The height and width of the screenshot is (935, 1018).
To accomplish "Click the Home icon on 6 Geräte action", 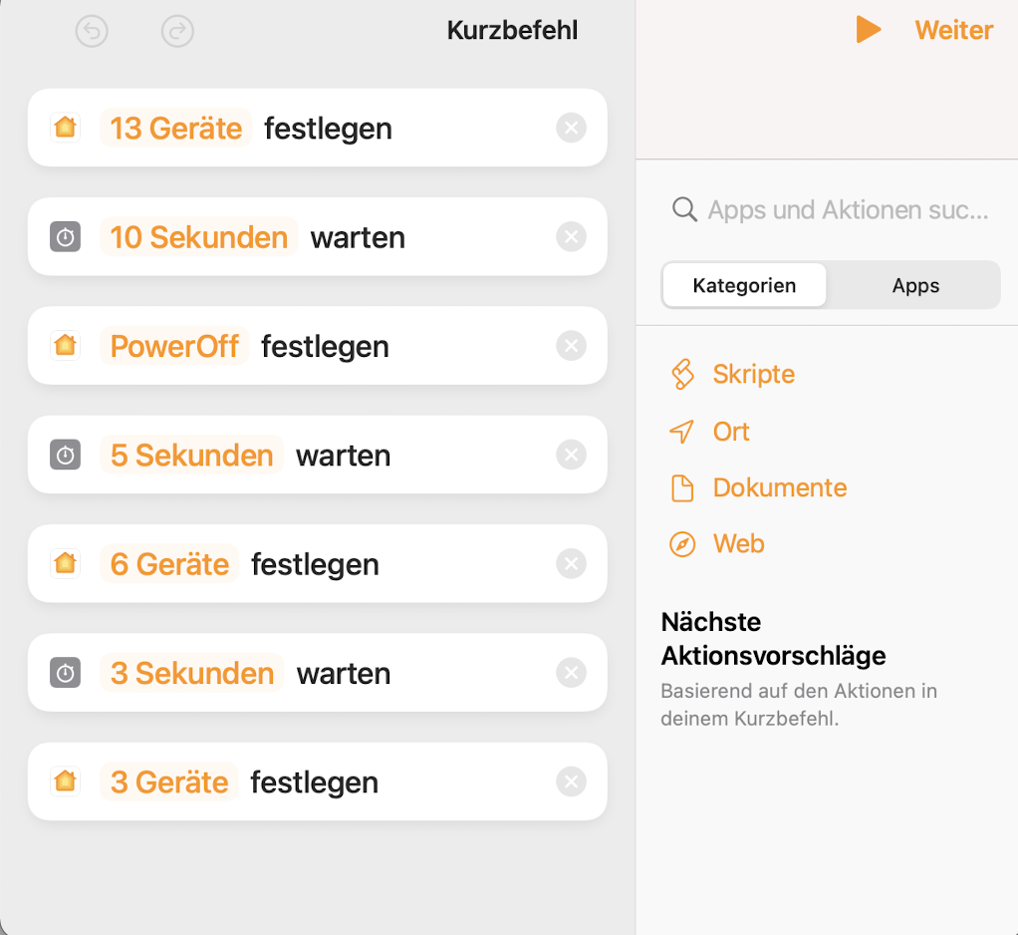I will coord(65,564).
